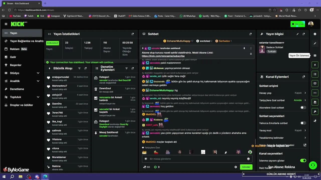Open the green support headset chat bubble

pyautogui.click(x=313, y=165)
